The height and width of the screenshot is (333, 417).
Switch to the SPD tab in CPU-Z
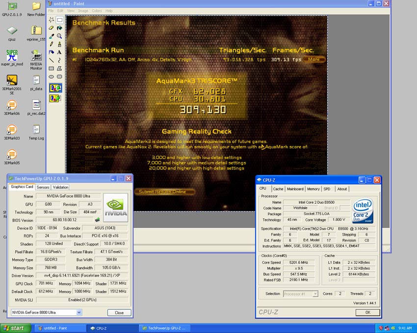coord(327,189)
